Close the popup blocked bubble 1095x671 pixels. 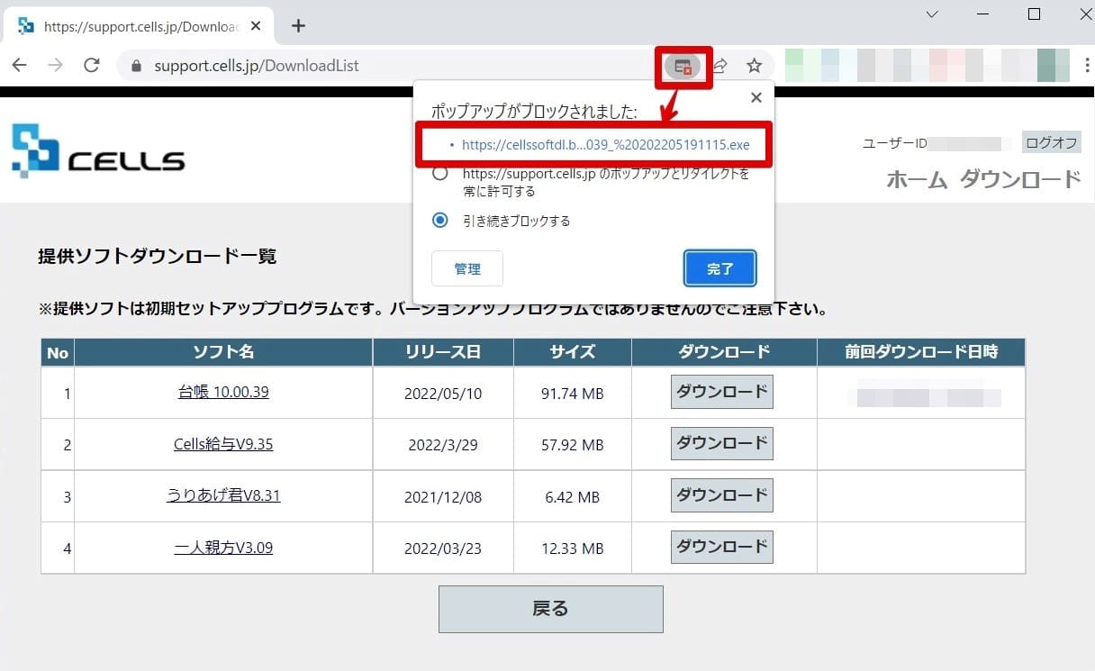pos(756,98)
